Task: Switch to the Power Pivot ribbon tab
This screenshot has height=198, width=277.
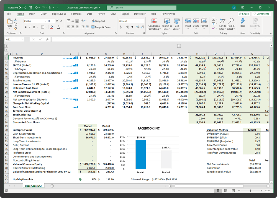Action: [168, 14]
